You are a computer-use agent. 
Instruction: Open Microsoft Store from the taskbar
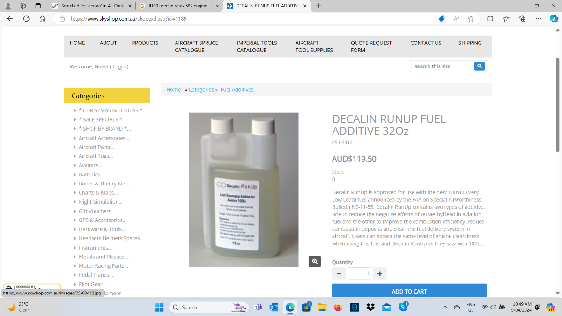pos(306,307)
